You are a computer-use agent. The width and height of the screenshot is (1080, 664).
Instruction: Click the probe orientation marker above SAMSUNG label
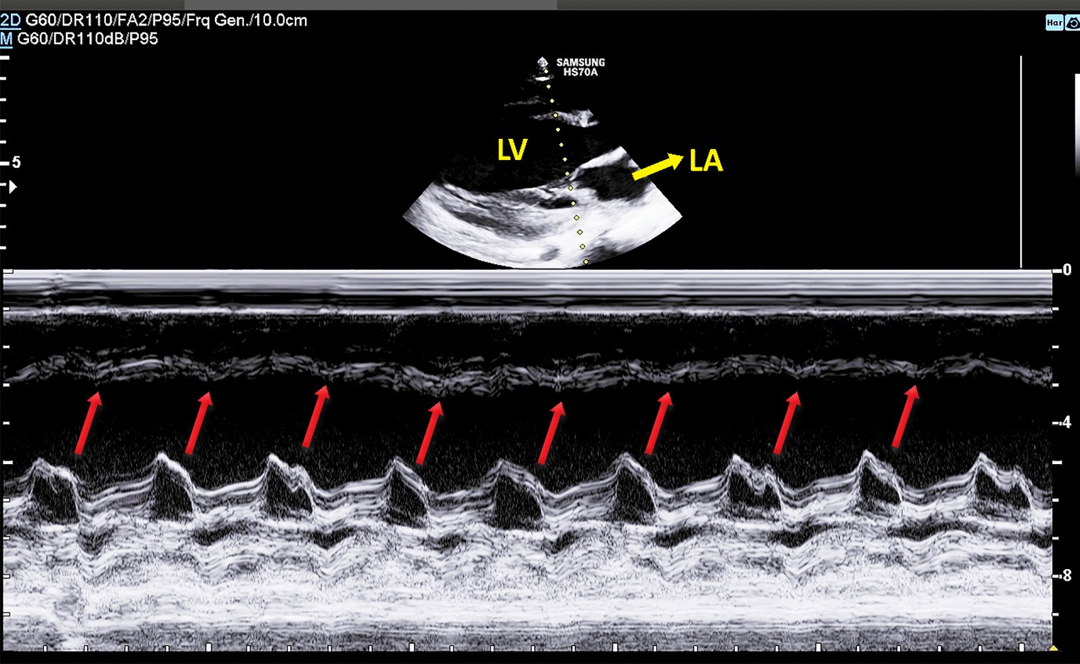tap(542, 62)
